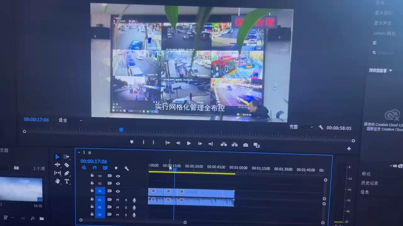
Task: Switch to the 标记 panel
Action: tap(366, 174)
